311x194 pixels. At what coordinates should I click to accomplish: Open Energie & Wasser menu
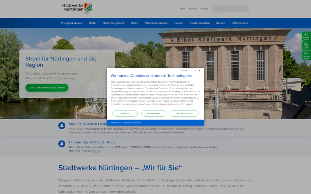coord(72,23)
